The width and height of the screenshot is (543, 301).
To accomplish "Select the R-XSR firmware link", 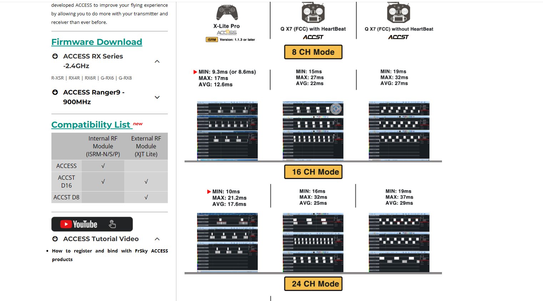I will point(57,78).
